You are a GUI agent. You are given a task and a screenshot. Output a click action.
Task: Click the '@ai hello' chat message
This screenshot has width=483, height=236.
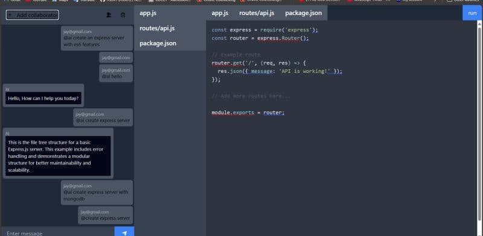coord(116,73)
